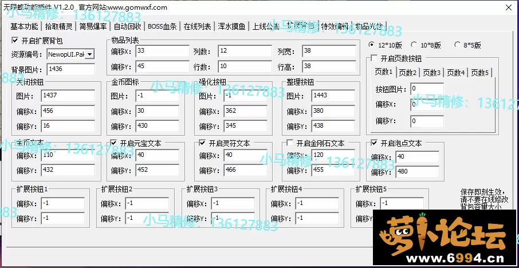519x268 pixels.
Task: Toggle the 开启元宝文本 checkbox
Action: pos(113,143)
